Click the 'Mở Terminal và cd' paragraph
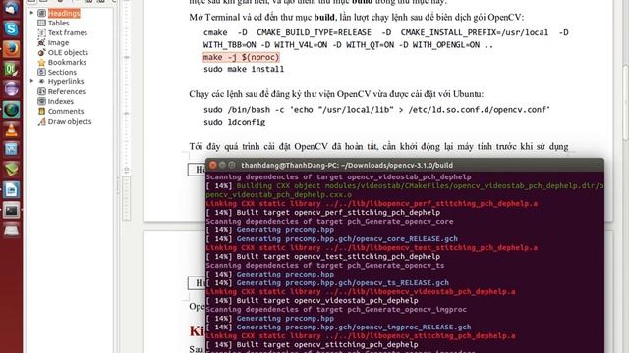The width and height of the screenshot is (629, 353). pos(356,18)
